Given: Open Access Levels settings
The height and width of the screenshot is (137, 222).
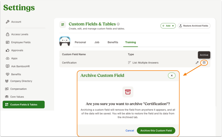Looking at the screenshot, I should click(x=20, y=34).
